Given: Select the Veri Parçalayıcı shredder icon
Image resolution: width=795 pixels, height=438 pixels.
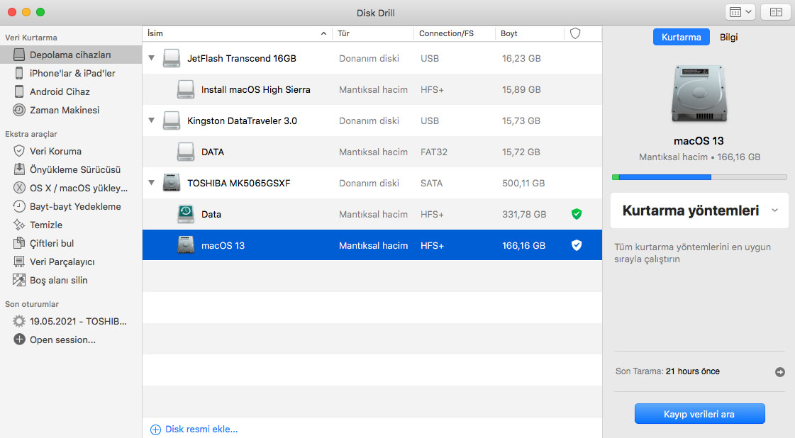Looking at the screenshot, I should point(19,262).
